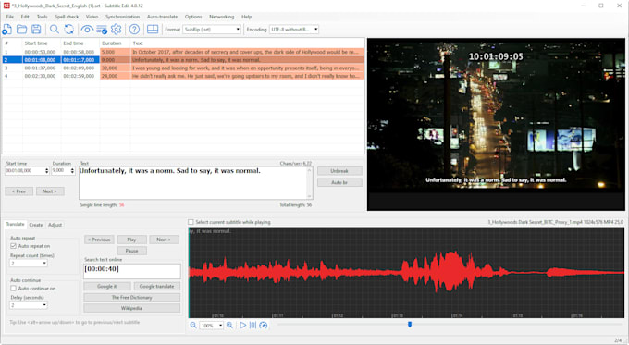Open the Auto-translate menu

pyautogui.click(x=162, y=17)
